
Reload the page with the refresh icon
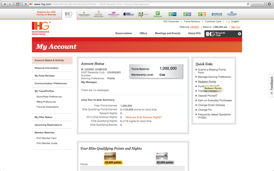[248, 4]
